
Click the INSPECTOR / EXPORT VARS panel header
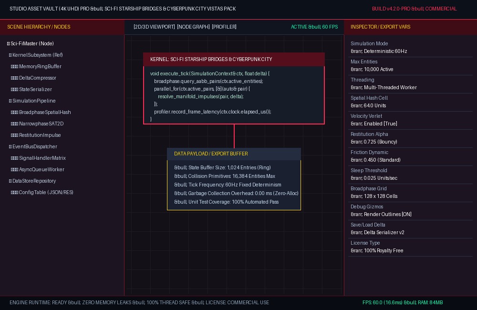pos(411,27)
